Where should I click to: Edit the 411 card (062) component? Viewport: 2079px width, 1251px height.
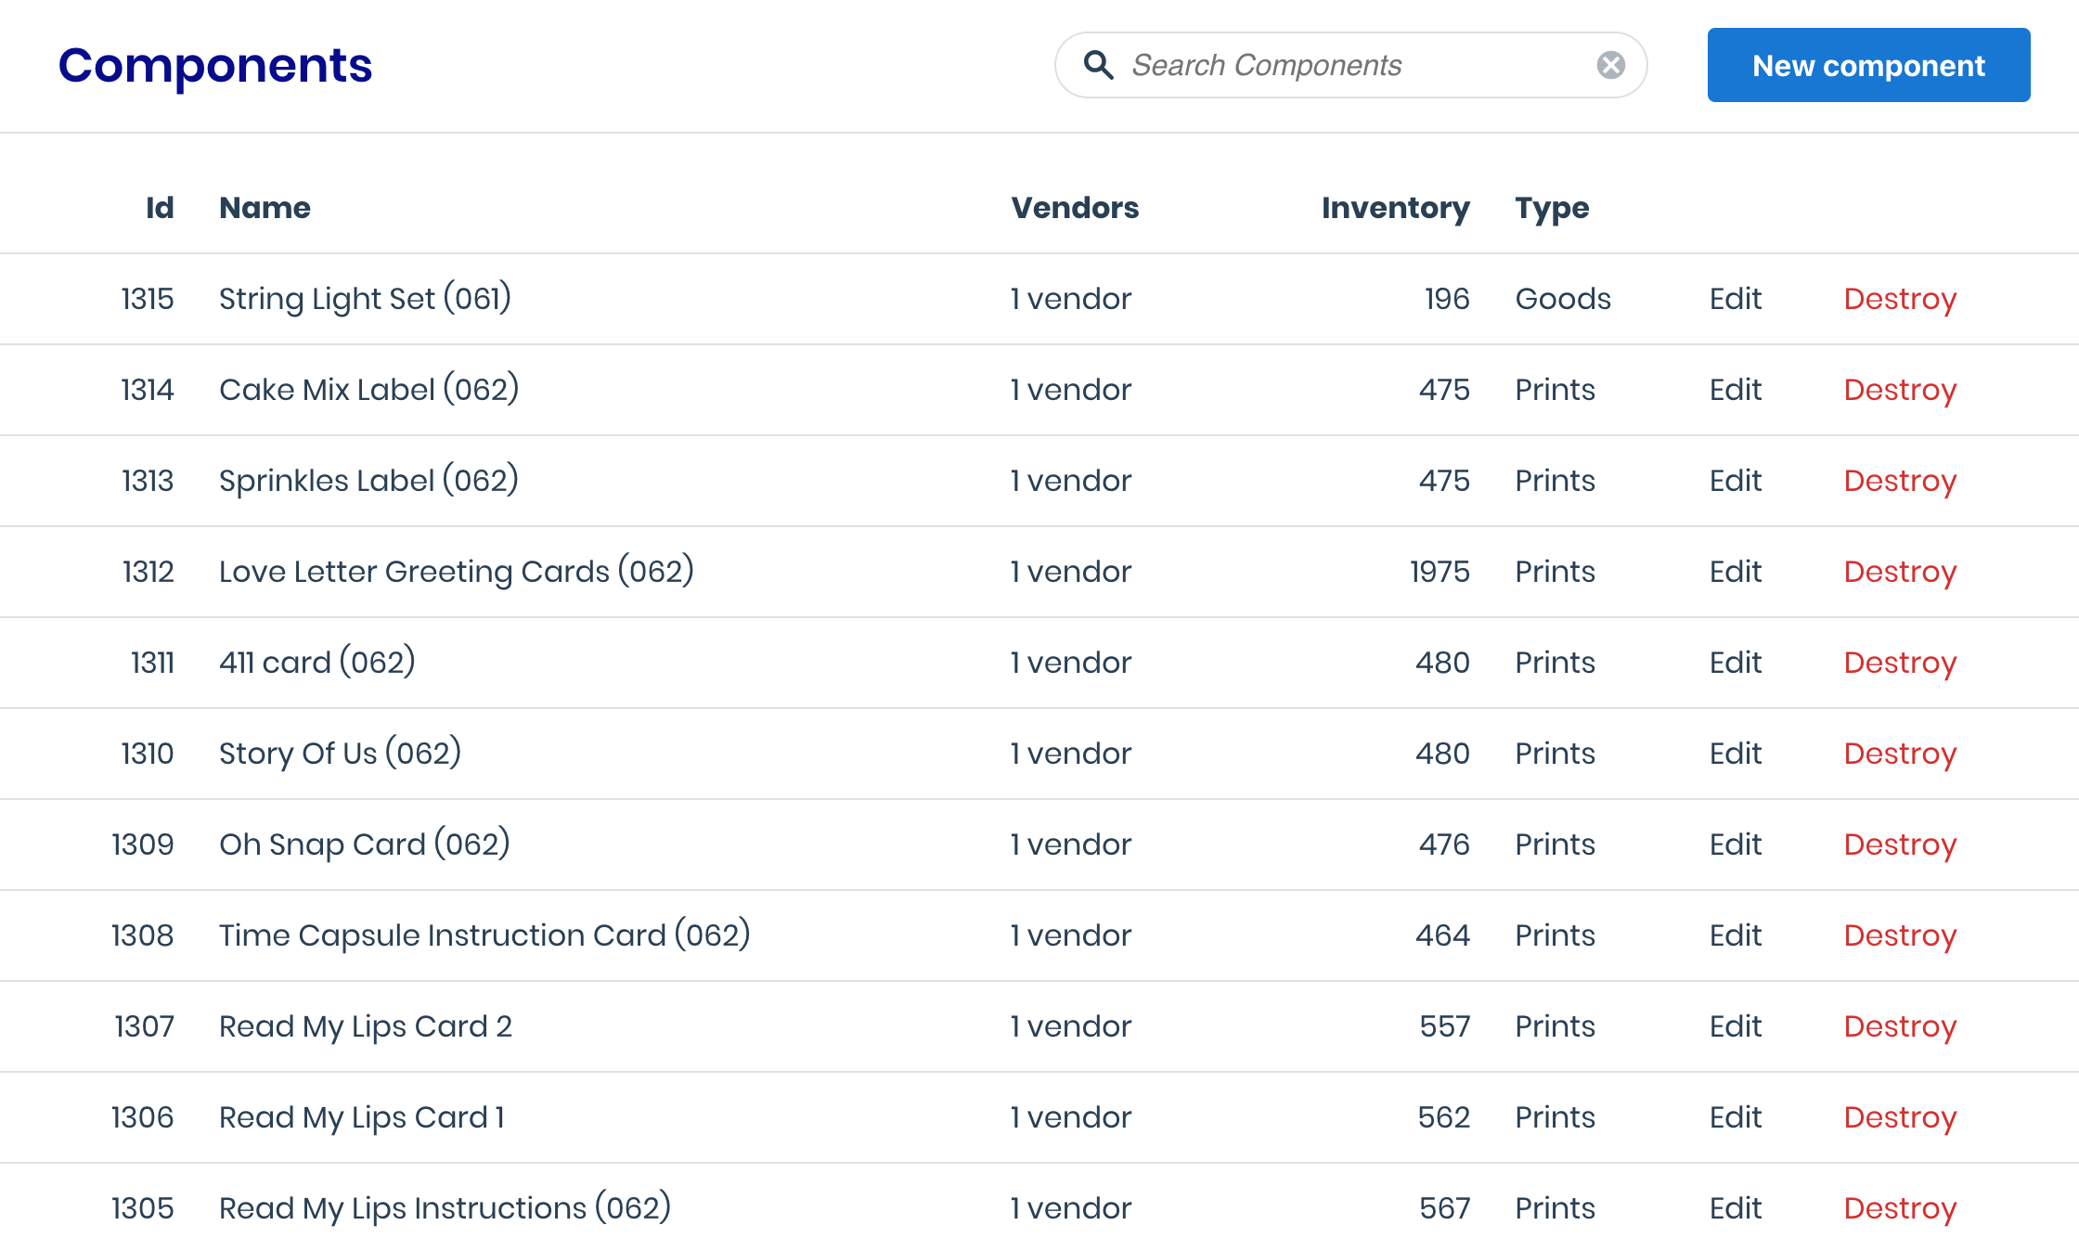click(x=1735, y=663)
